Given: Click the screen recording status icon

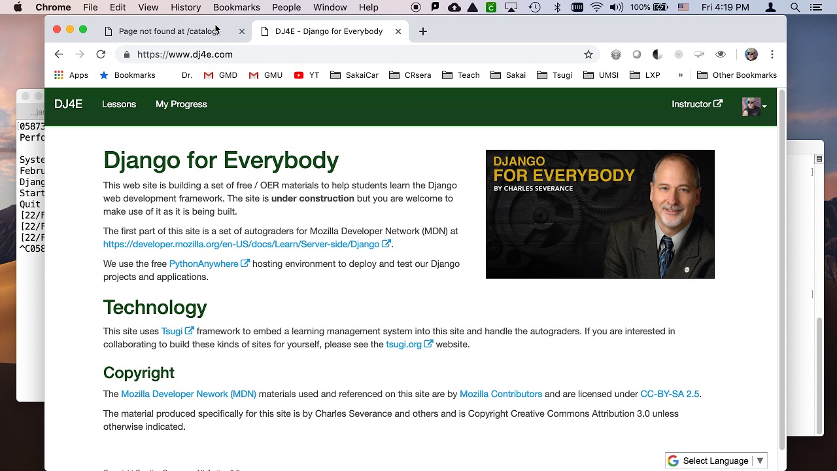Looking at the screenshot, I should coord(416,7).
